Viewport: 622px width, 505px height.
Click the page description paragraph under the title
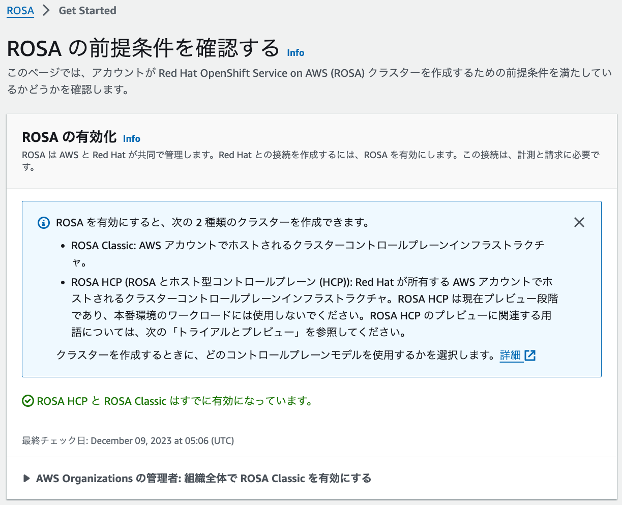[309, 81]
